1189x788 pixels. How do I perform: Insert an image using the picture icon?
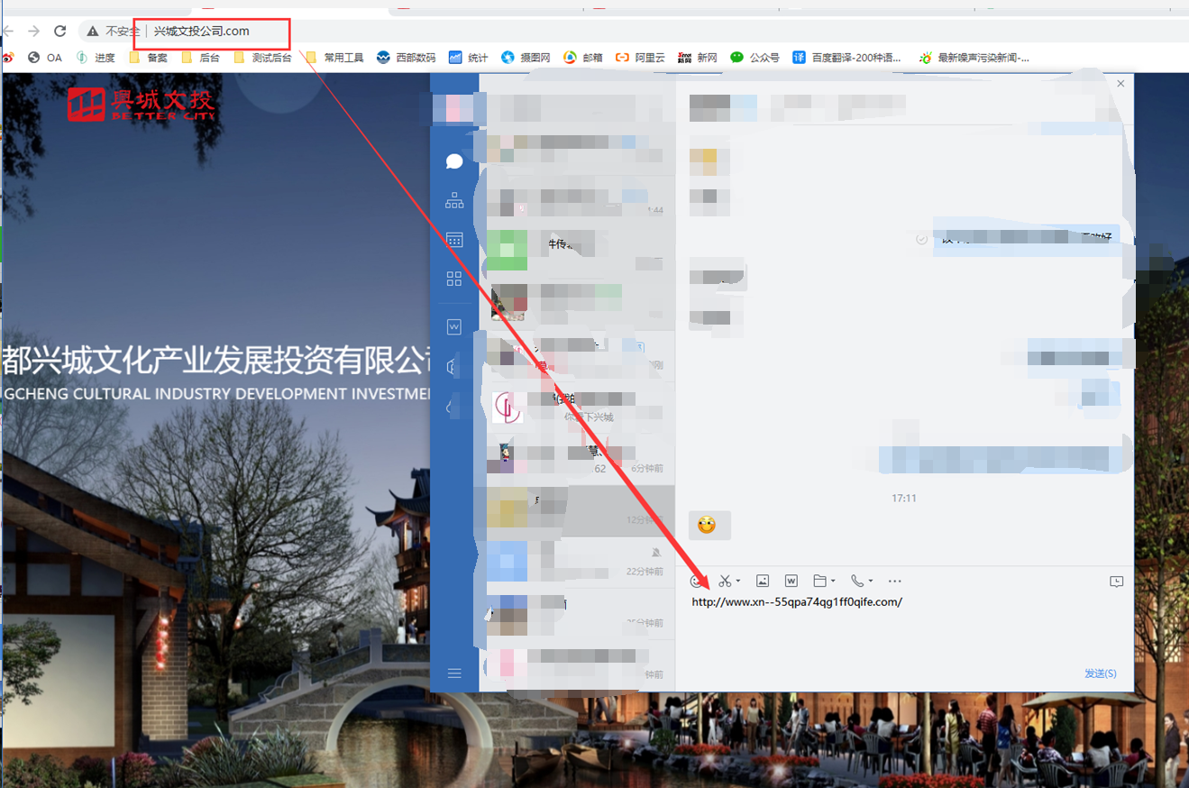763,582
